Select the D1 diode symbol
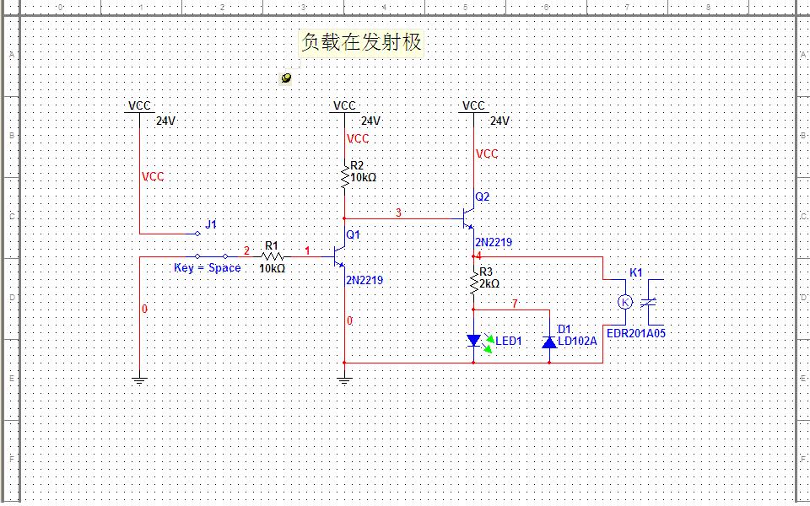The height and width of the screenshot is (506, 810). tap(549, 342)
